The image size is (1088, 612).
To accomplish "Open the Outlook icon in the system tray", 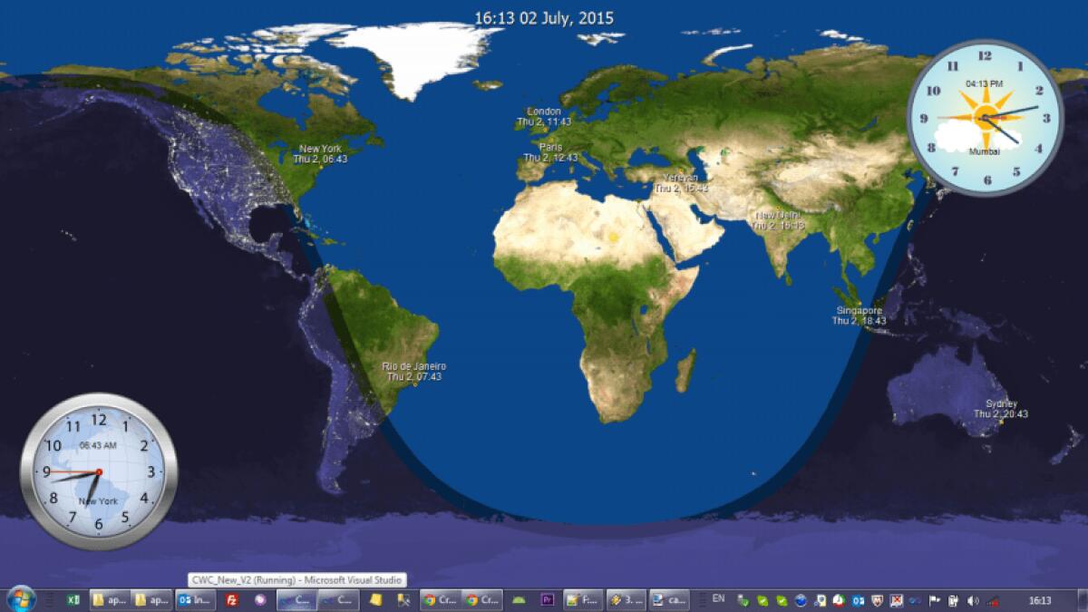I will click(x=857, y=599).
